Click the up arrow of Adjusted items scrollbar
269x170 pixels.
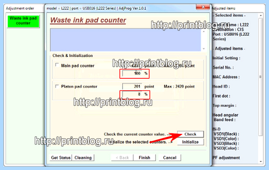tap(261, 16)
